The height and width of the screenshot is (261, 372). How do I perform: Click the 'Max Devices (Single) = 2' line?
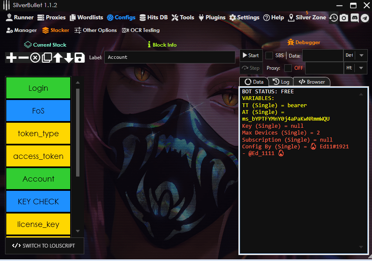pyautogui.click(x=281, y=133)
